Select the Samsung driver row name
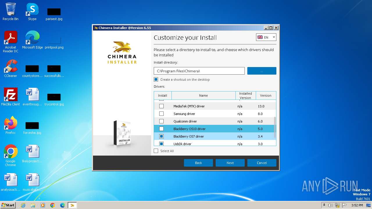Image resolution: width=372 pixels, height=209 pixels. point(184,114)
